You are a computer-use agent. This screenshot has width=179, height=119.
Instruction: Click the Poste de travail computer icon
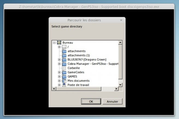64,85
